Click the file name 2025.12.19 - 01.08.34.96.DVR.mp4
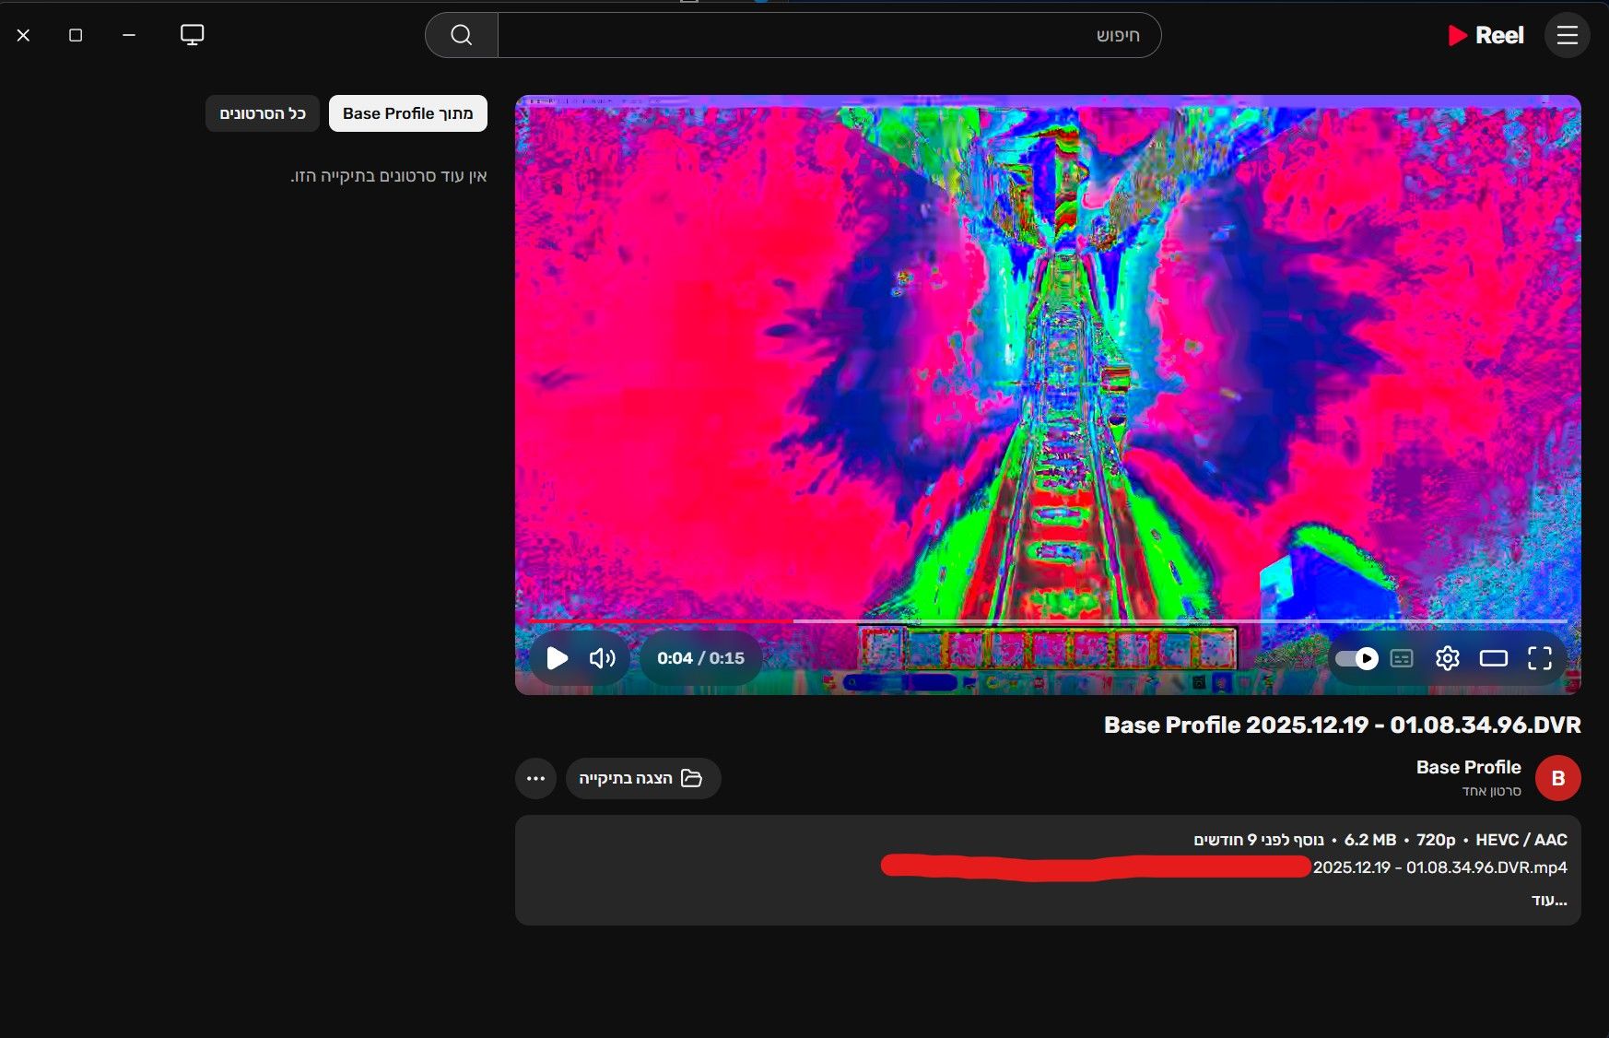This screenshot has width=1609, height=1038. 1439,867
